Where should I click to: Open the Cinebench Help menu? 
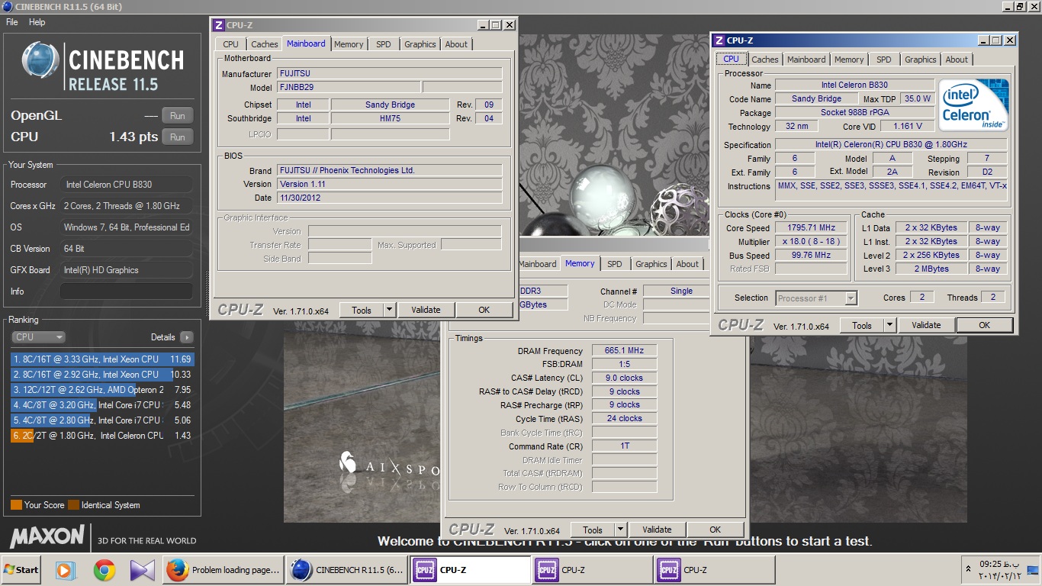tap(37, 22)
